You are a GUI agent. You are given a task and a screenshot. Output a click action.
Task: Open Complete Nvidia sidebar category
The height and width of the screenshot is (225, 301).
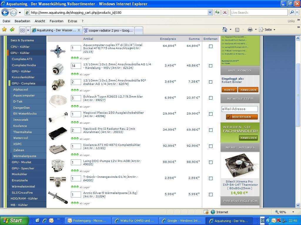pyautogui.click(x=24, y=65)
